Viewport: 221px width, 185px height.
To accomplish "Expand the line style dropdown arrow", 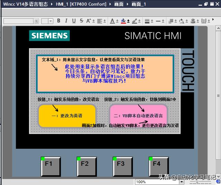I will [163, 21].
